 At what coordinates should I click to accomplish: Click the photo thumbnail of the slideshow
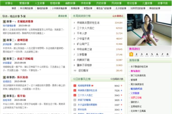click(149, 30)
